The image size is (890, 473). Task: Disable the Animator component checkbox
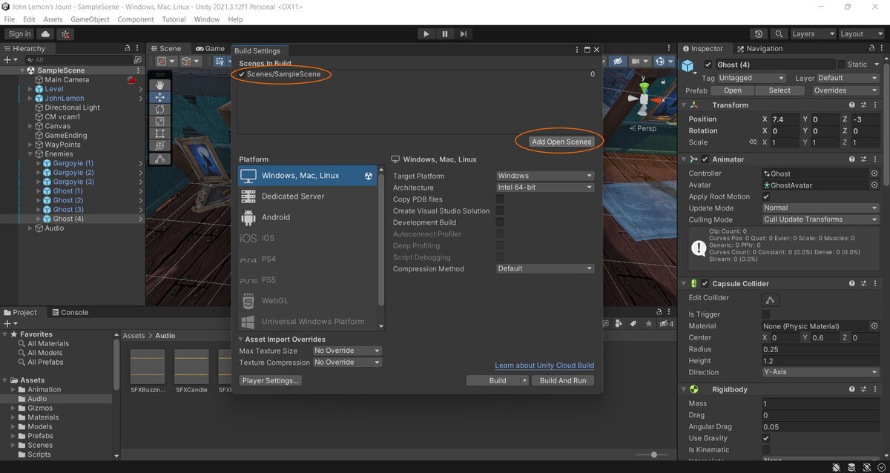pyautogui.click(x=705, y=159)
